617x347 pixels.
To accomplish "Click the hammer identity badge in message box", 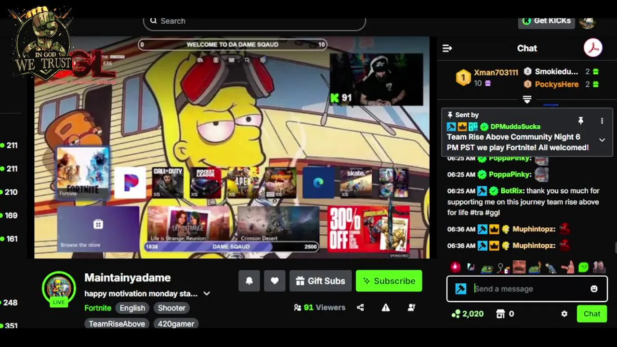I will coord(461,289).
